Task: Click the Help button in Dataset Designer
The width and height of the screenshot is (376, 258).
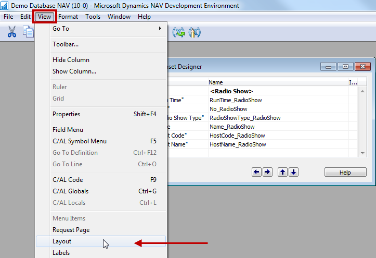Action: click(345, 172)
